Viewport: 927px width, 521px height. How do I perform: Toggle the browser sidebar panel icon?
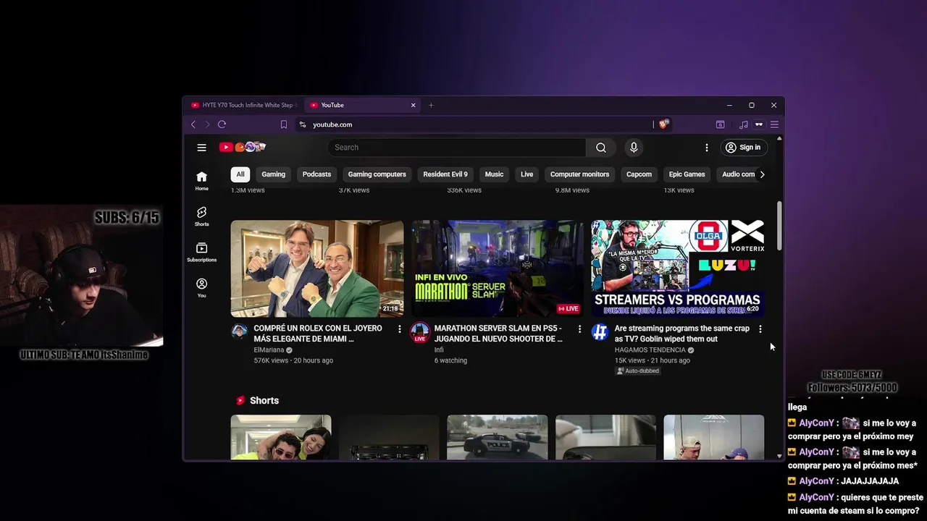[x=721, y=124]
